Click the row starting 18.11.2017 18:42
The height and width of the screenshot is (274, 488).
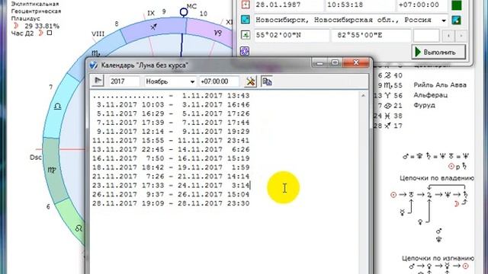pos(171,167)
